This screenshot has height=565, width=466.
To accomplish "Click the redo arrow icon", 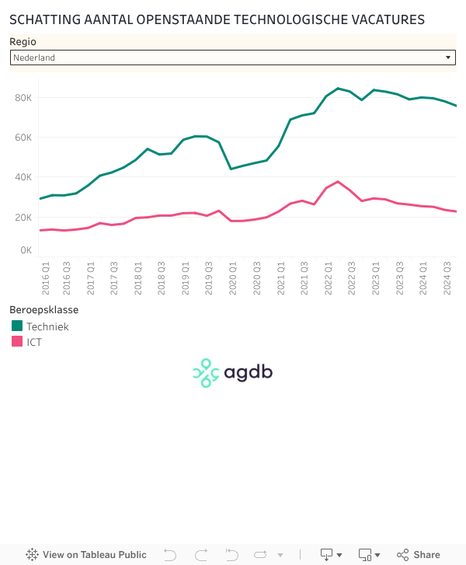I will (x=201, y=555).
